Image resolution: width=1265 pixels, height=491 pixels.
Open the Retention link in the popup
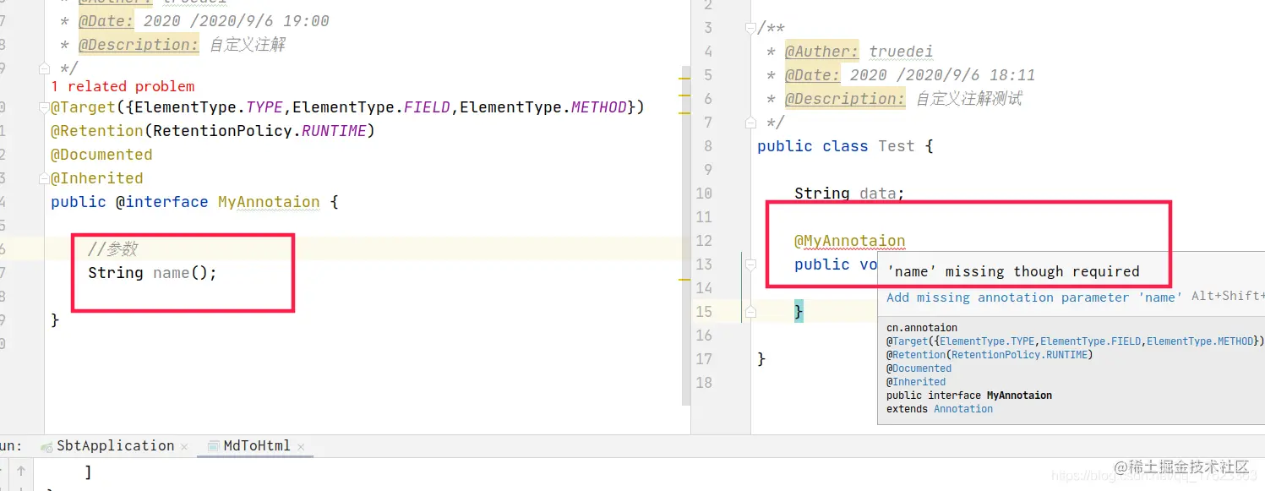[x=917, y=355]
